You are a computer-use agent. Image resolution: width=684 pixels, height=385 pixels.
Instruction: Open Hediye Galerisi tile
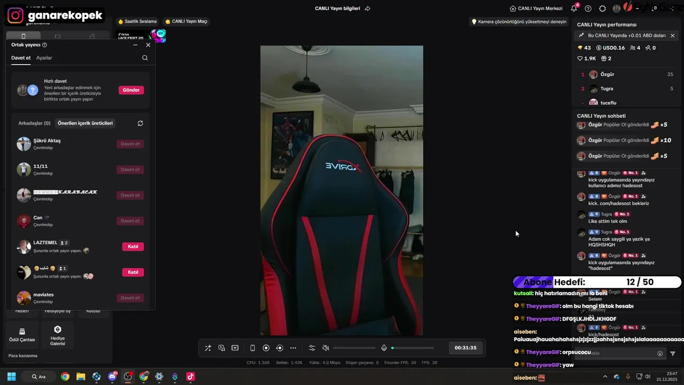pos(58,335)
